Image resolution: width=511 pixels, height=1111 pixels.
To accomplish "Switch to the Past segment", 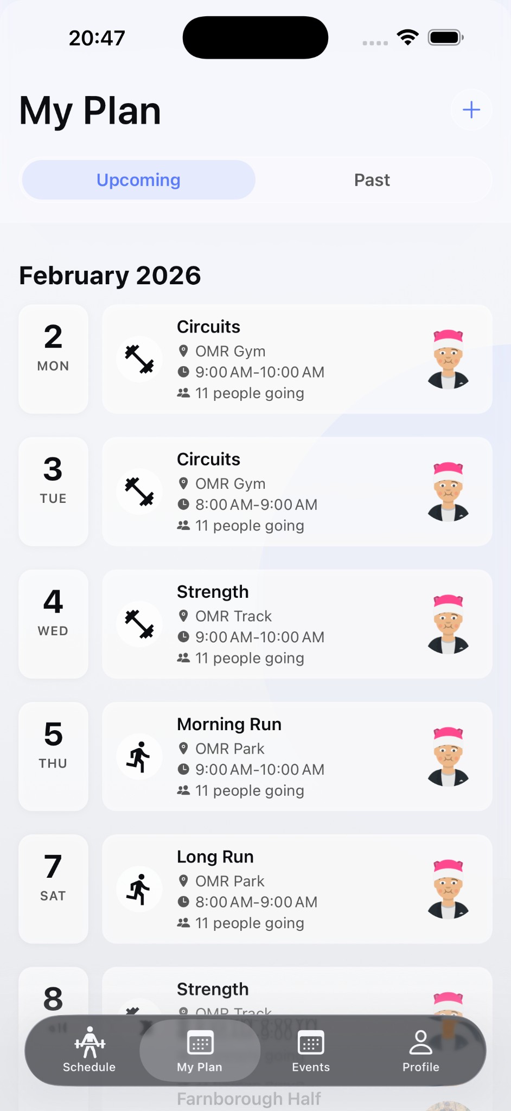I will [372, 180].
